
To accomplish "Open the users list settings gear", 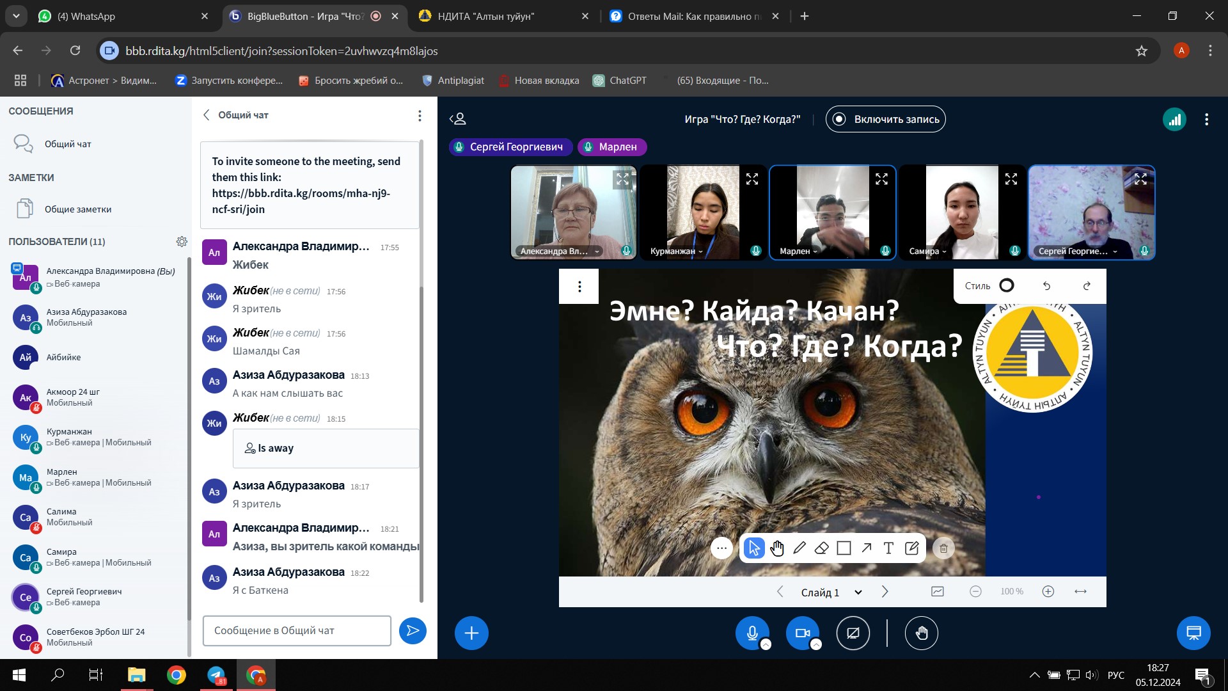I will [182, 242].
